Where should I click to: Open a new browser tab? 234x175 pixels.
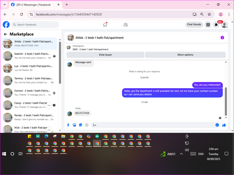(x=66, y=5)
